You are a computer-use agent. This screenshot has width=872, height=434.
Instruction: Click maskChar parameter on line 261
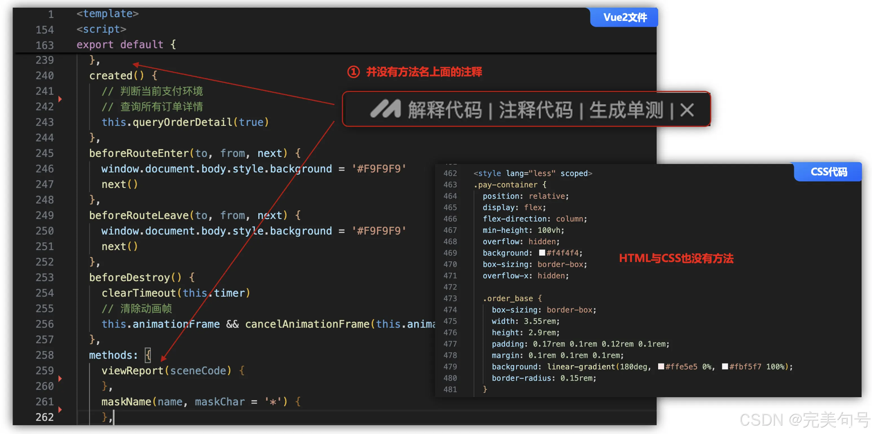coord(220,402)
